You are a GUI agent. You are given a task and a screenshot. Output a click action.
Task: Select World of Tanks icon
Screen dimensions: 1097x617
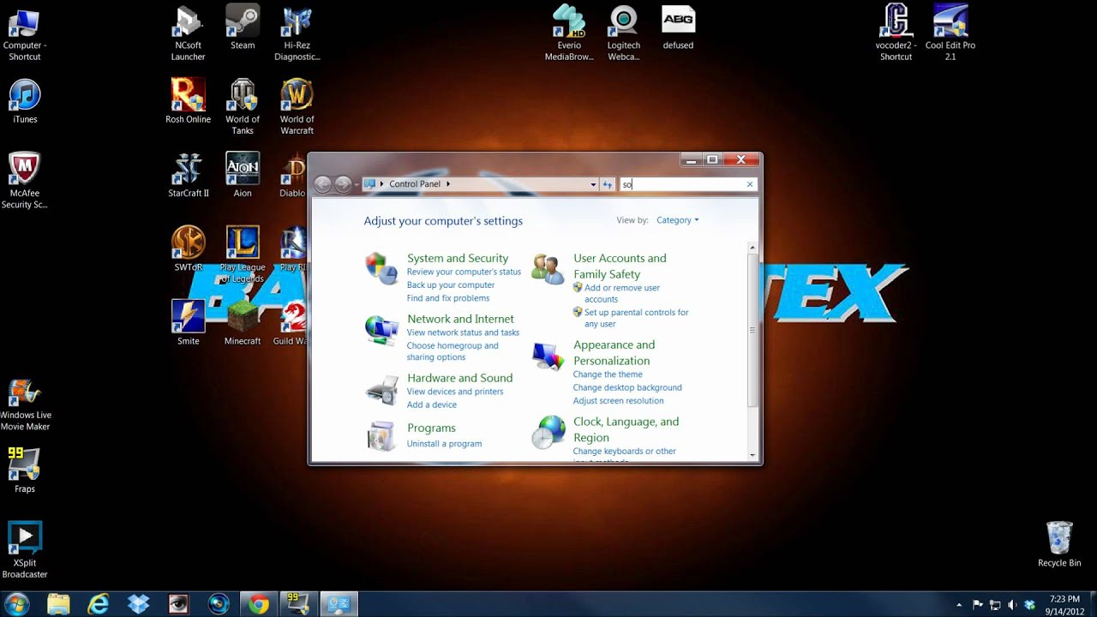tap(243, 107)
